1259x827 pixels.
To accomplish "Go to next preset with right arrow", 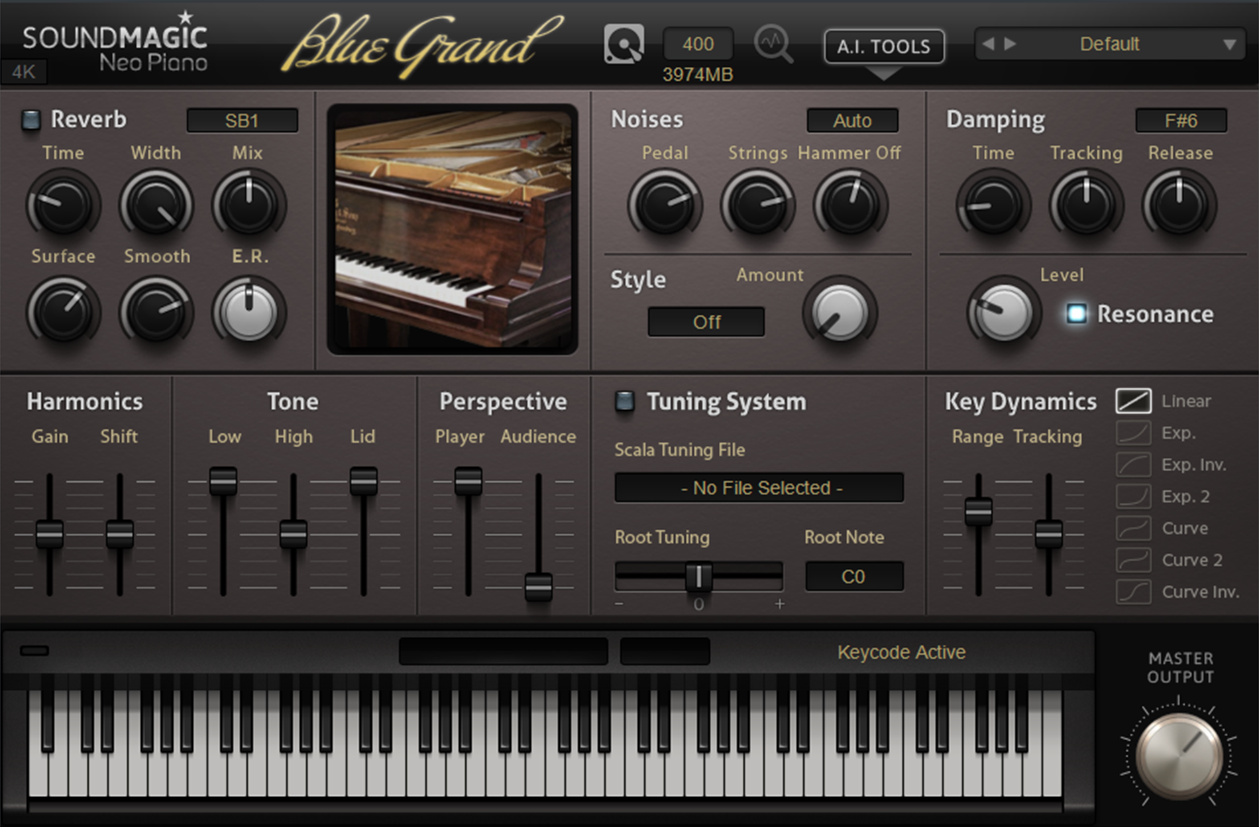I will click(1011, 44).
